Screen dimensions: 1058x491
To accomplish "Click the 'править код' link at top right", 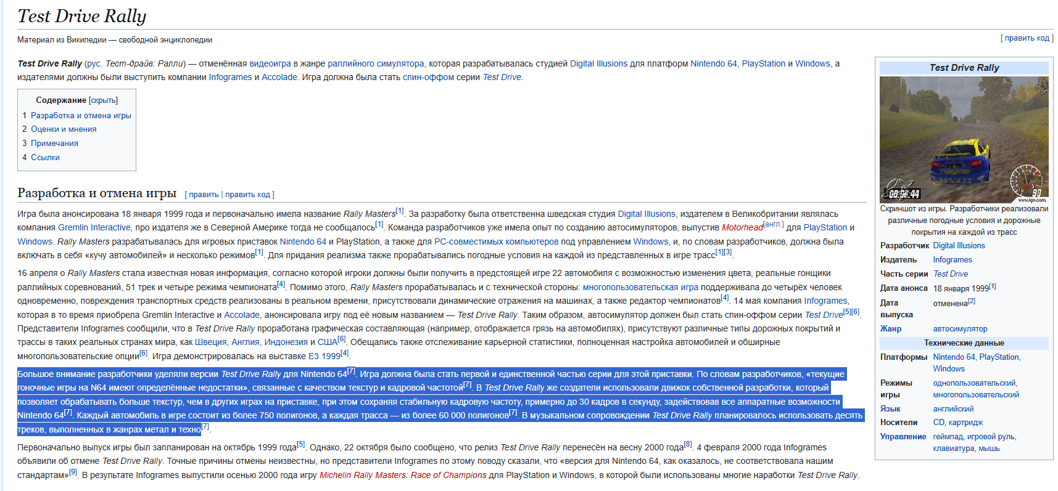I will click(1027, 38).
